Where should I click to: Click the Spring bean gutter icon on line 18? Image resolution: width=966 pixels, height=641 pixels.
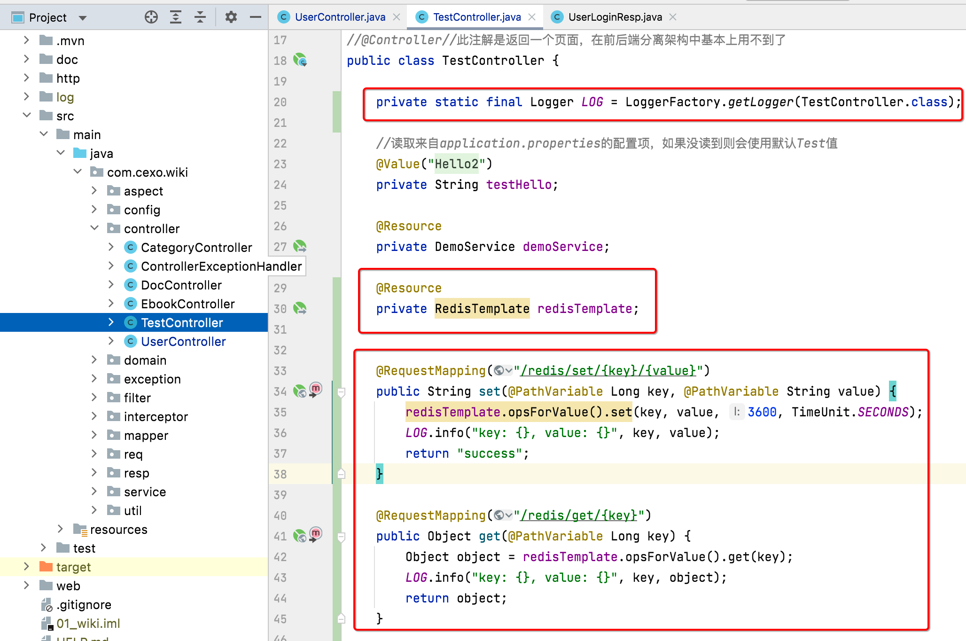(x=300, y=60)
